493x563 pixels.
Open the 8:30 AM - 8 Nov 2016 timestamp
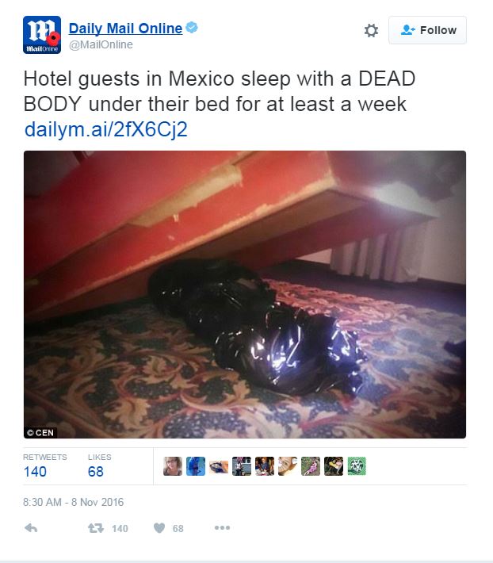click(x=73, y=502)
